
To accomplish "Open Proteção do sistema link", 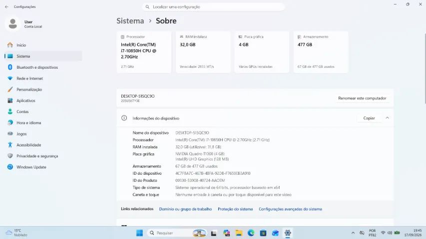I will point(235,209).
